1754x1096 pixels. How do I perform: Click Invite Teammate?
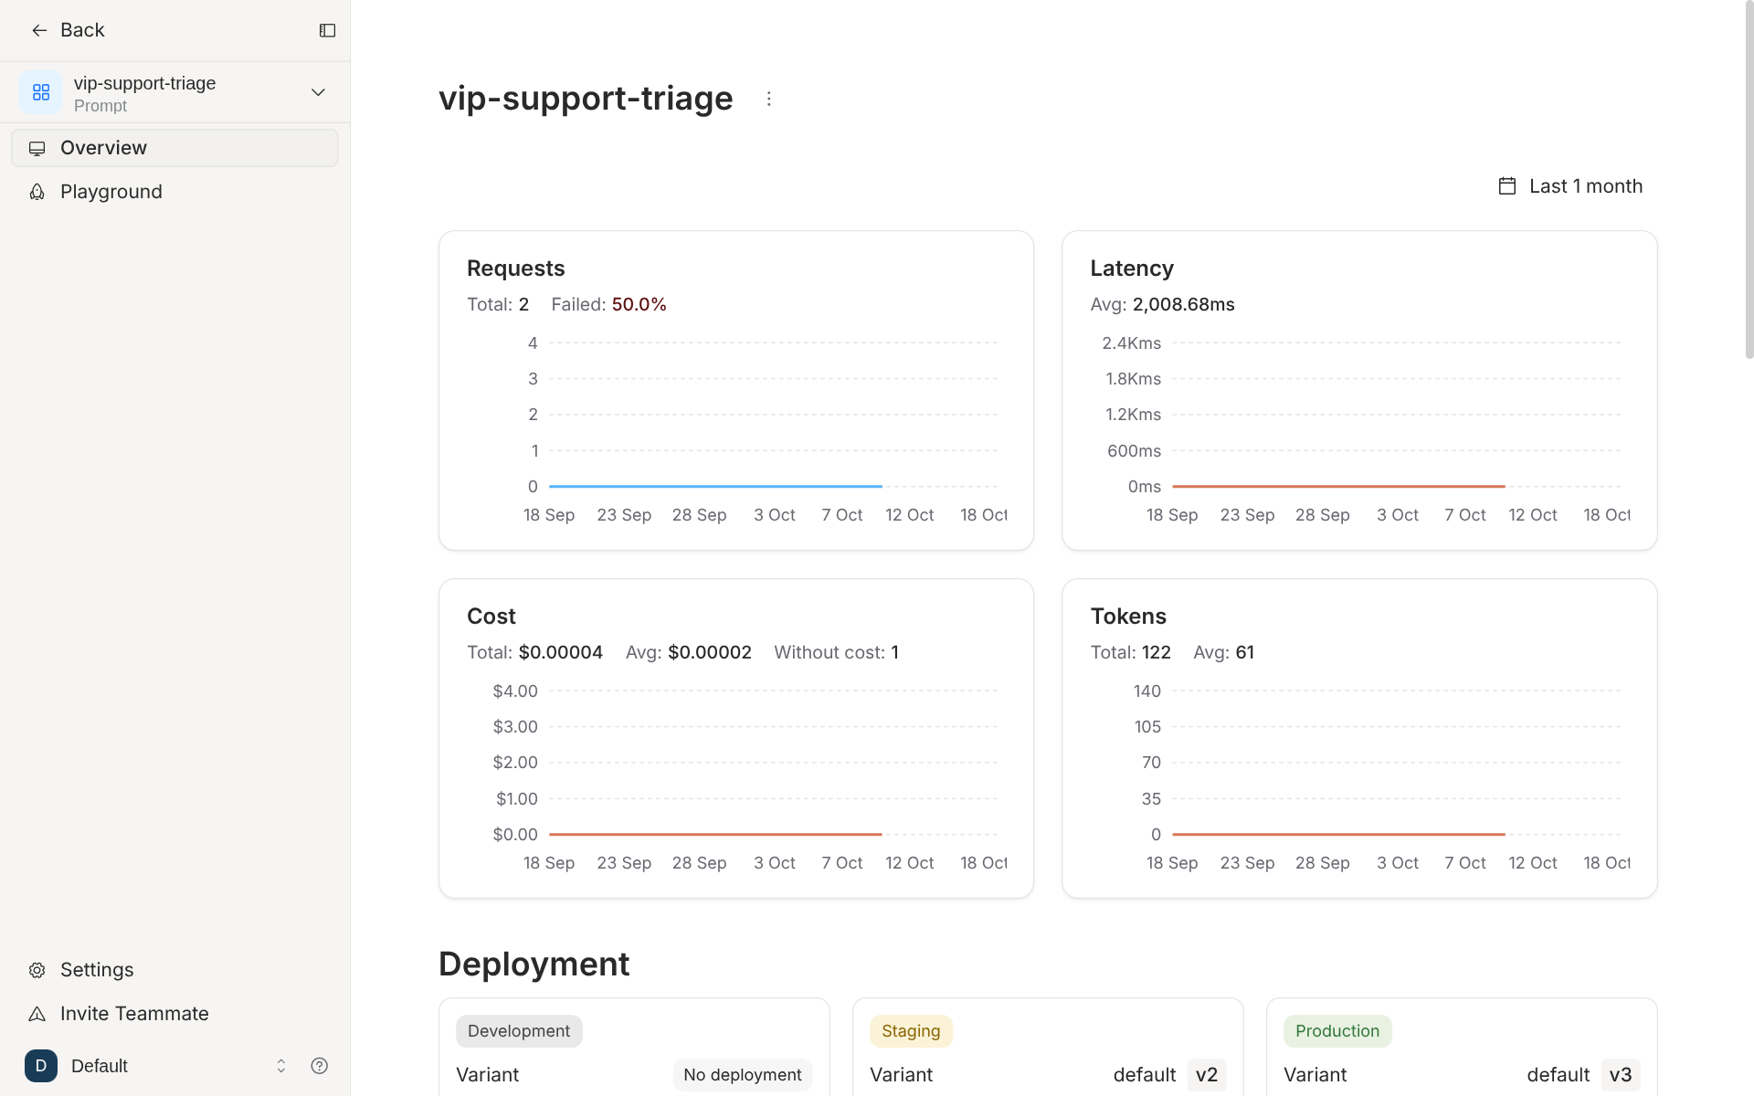click(x=174, y=1014)
